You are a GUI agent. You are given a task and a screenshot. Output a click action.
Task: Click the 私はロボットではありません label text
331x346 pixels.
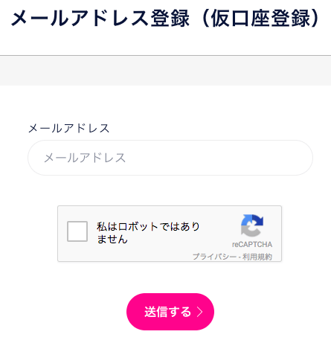(148, 233)
